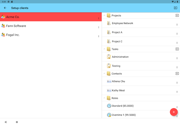Click the Contacts section arrow-box icon
This screenshot has height=126, width=180.
coord(177,73)
